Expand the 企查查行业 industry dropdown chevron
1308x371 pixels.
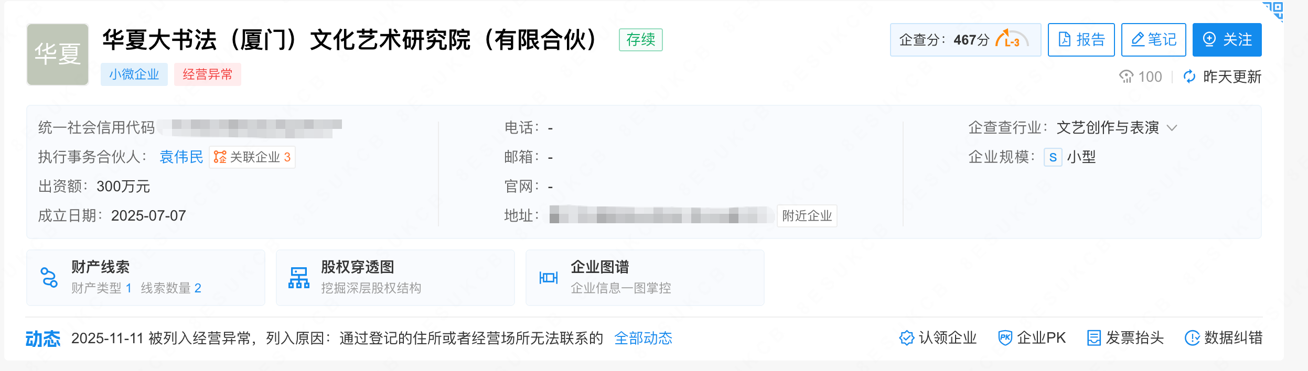pyautogui.click(x=1172, y=128)
